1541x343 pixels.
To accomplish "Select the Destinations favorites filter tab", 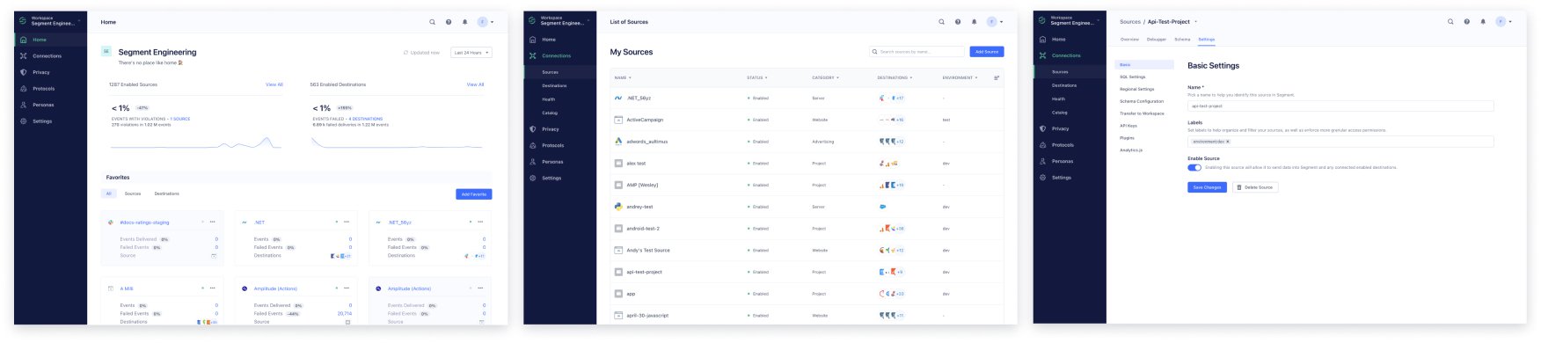I will (167, 193).
